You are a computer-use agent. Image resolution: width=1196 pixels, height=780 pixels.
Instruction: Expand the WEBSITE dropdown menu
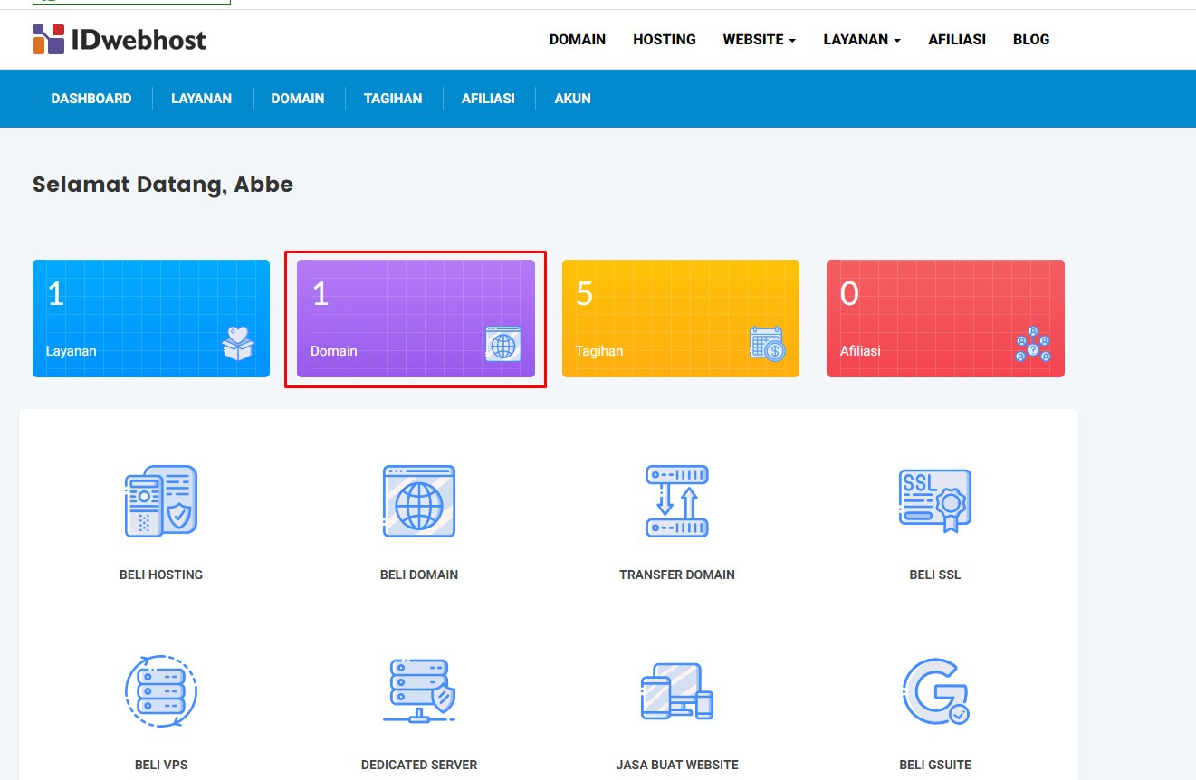coord(759,39)
